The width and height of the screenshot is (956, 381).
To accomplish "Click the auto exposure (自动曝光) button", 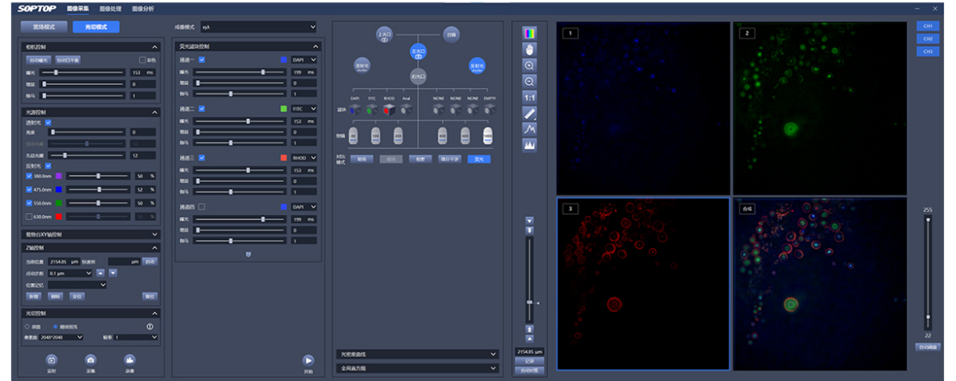I will tap(39, 60).
